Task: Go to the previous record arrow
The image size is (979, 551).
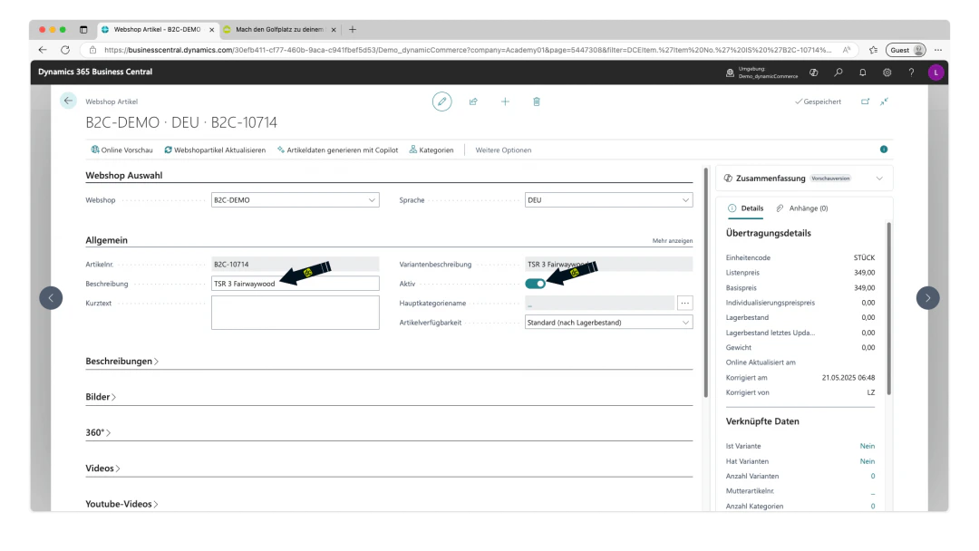Action: click(51, 297)
